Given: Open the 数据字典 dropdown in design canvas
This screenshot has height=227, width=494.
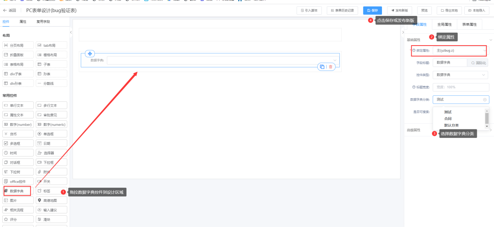Looking at the screenshot, I should point(222,60).
